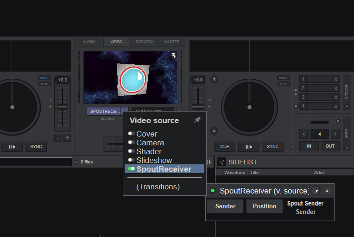Click the minus pitch button on left deck

58,138
